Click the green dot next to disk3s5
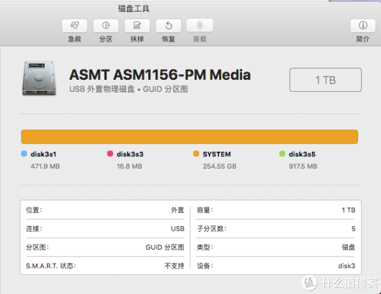The height and width of the screenshot is (294, 381). (x=282, y=154)
